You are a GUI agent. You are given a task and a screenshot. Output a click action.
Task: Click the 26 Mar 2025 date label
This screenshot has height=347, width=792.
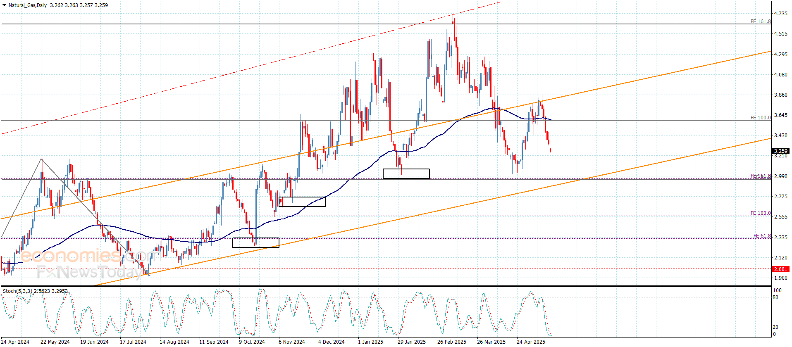click(x=491, y=342)
